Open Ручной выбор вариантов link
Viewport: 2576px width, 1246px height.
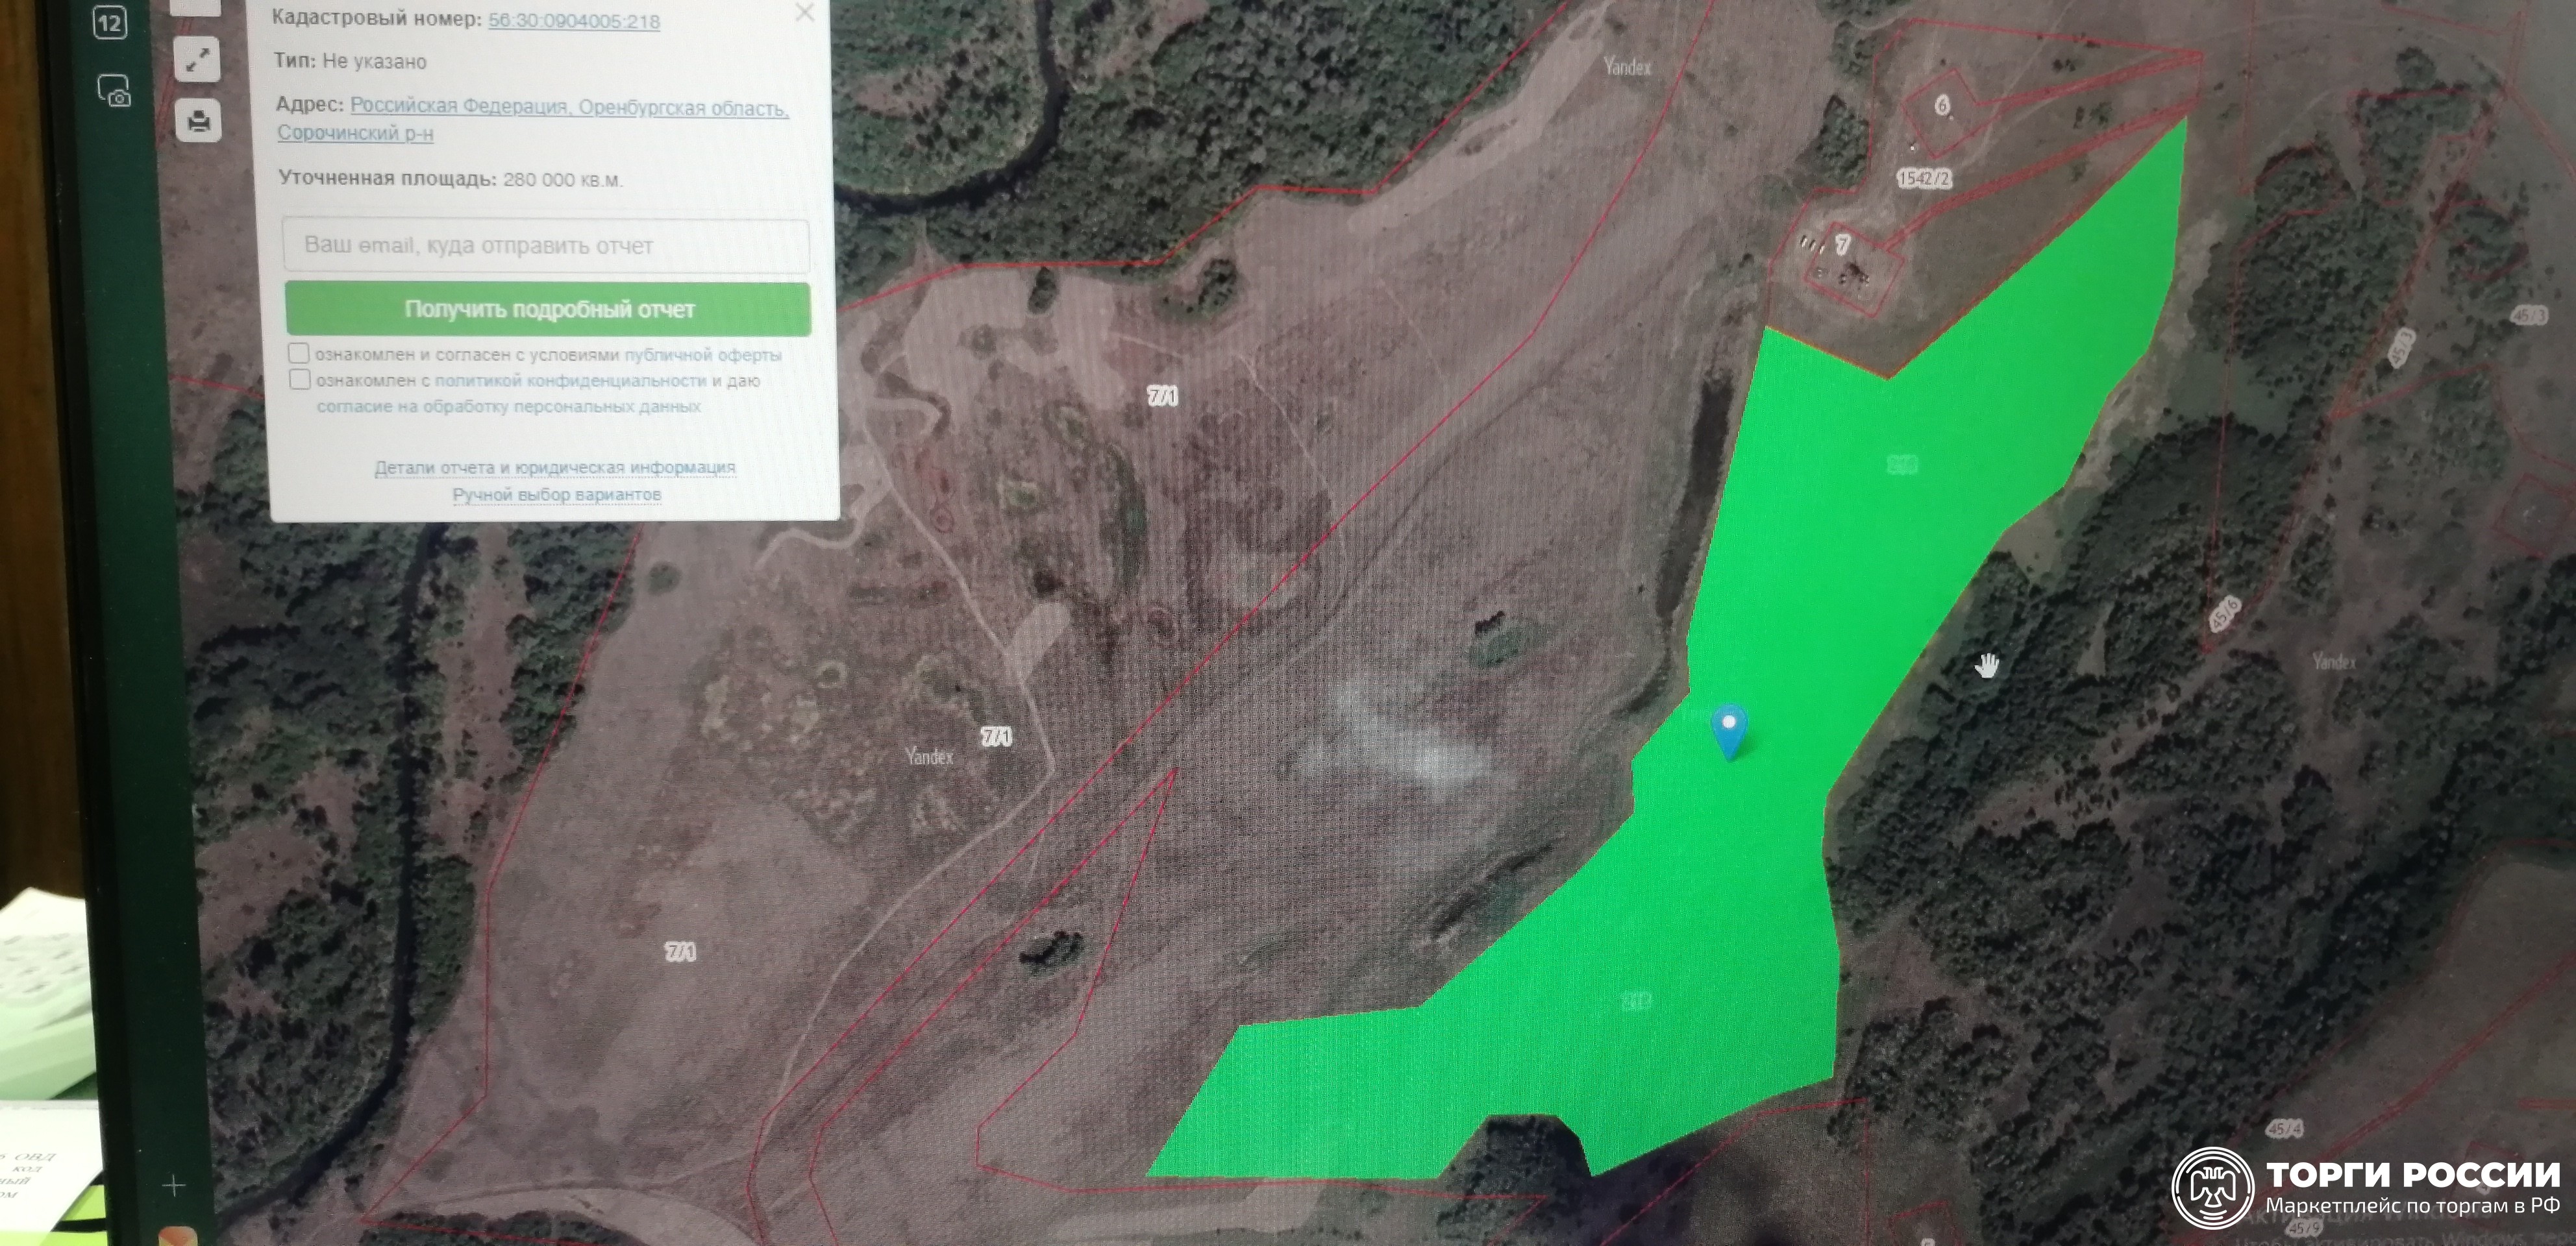(557, 494)
